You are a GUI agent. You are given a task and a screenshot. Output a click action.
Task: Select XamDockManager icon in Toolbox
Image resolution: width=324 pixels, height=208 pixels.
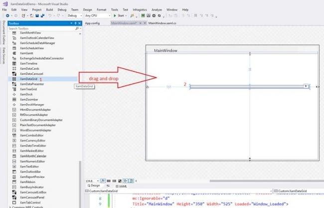(x=14, y=105)
